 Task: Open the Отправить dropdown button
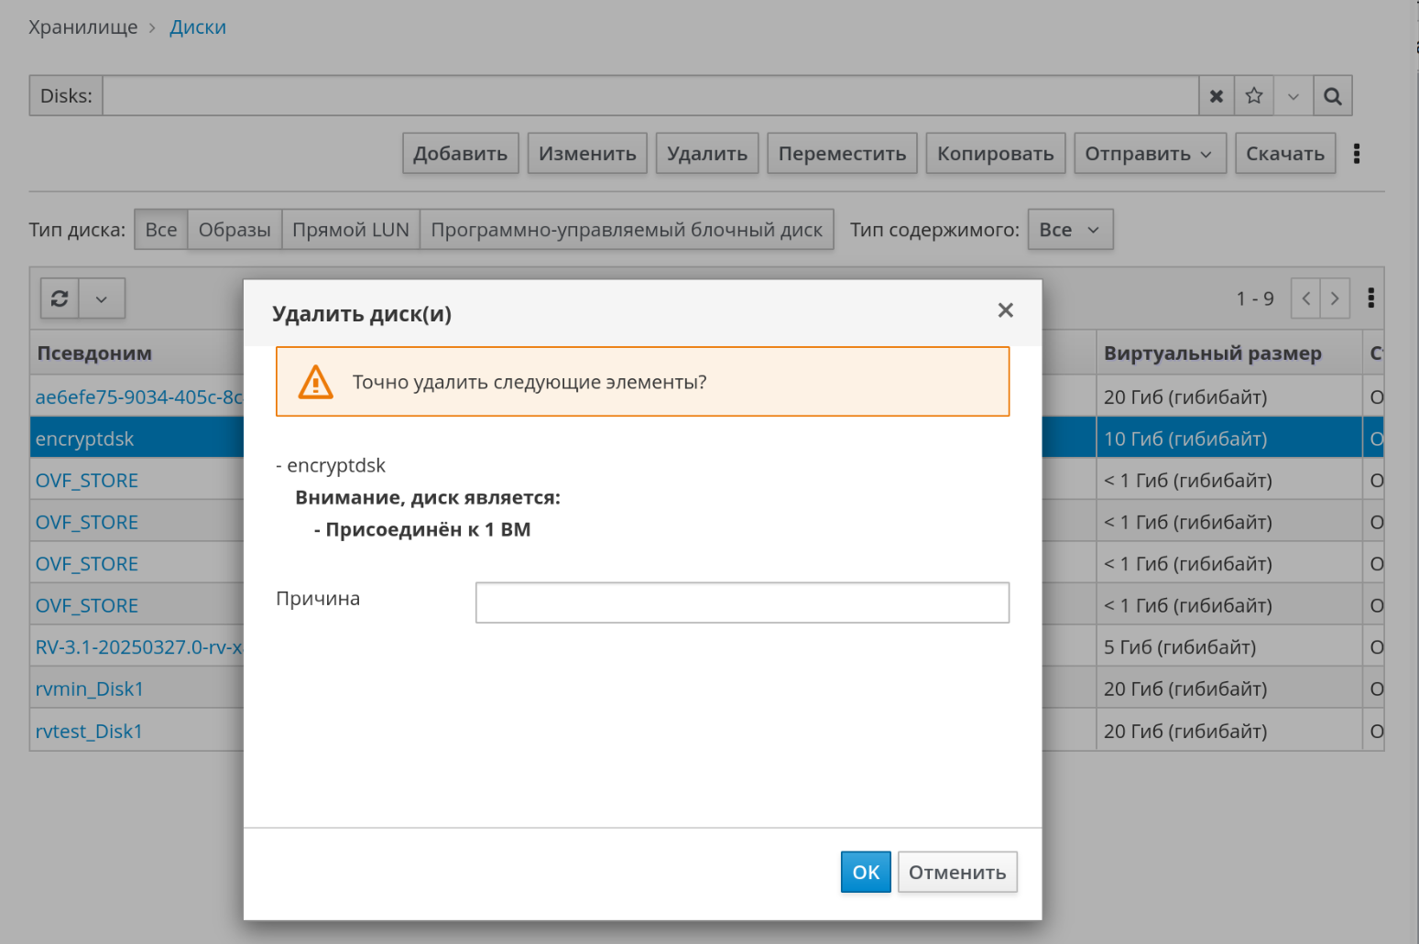click(1149, 154)
